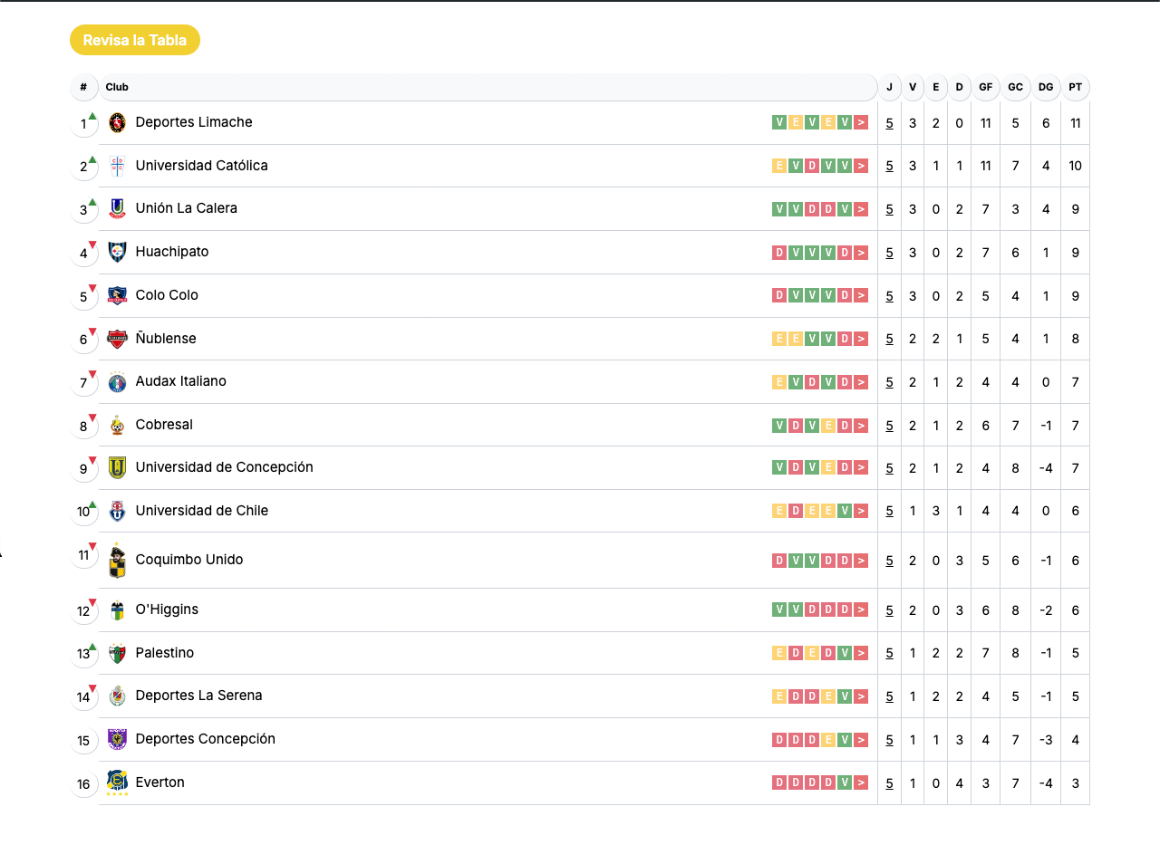This screenshot has width=1160, height=864.
Task: Click the Colo Colo crest icon
Action: pos(117,295)
